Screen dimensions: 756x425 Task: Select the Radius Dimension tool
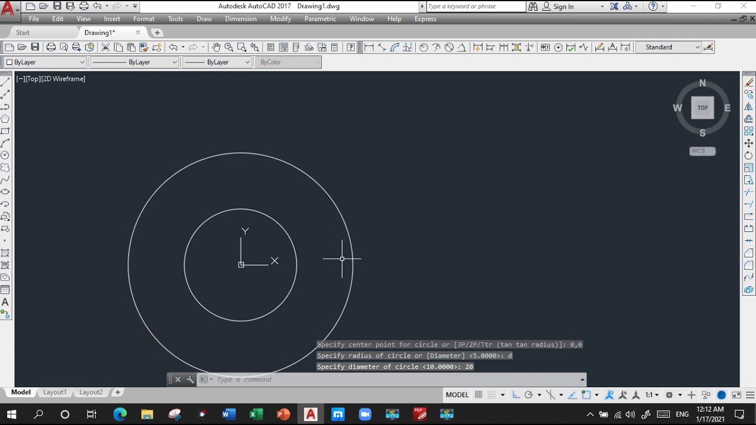(x=423, y=47)
